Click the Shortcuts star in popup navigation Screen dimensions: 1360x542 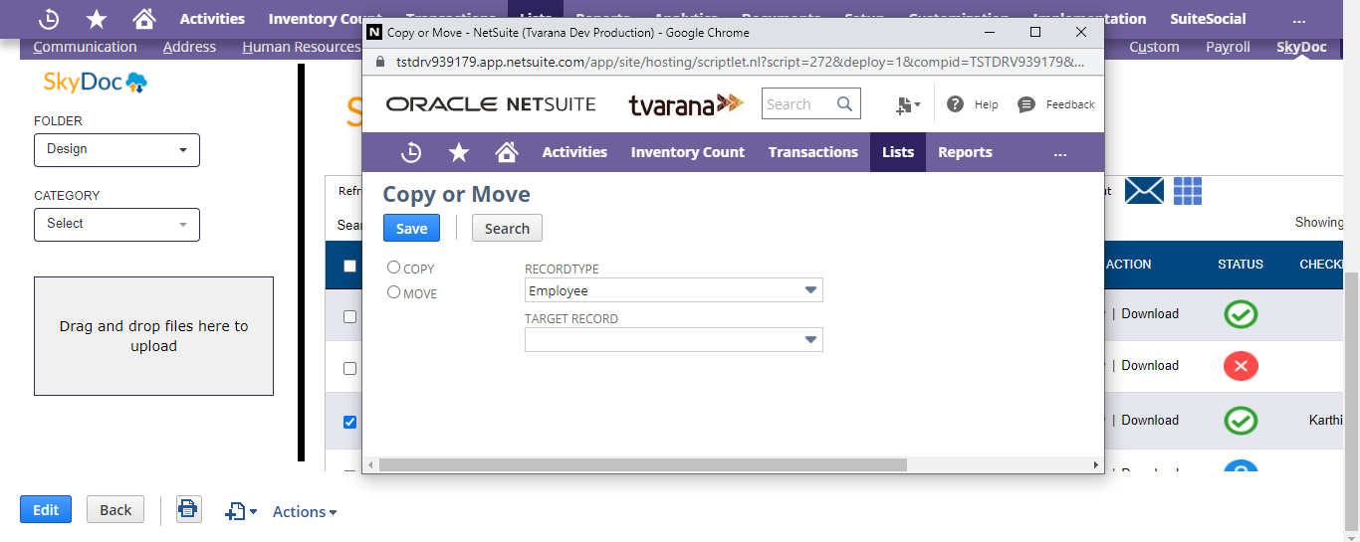point(459,152)
